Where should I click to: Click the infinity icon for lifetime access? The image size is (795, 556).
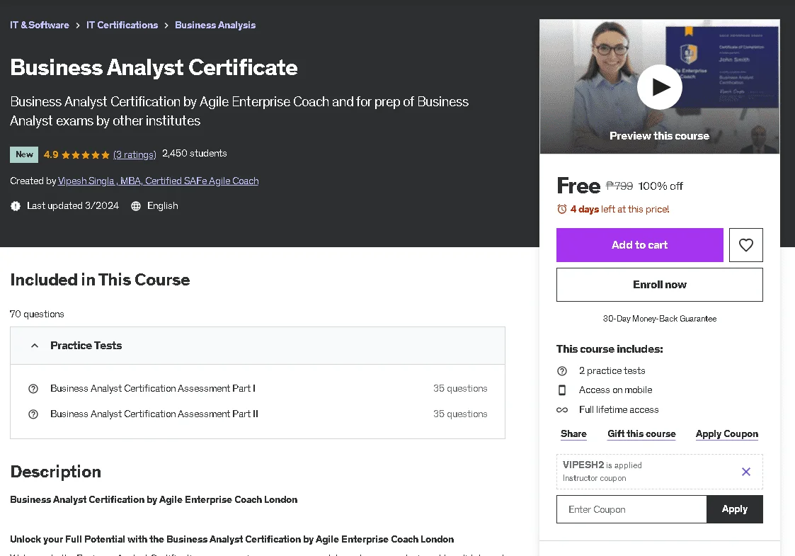[562, 410]
